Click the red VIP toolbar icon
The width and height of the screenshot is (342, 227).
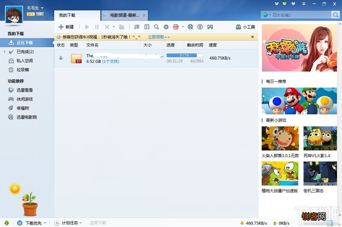click(176, 27)
